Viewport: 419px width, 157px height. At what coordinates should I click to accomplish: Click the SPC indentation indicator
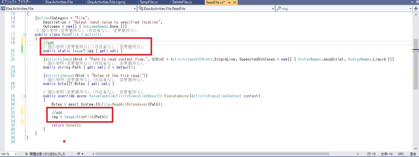click(x=401, y=154)
